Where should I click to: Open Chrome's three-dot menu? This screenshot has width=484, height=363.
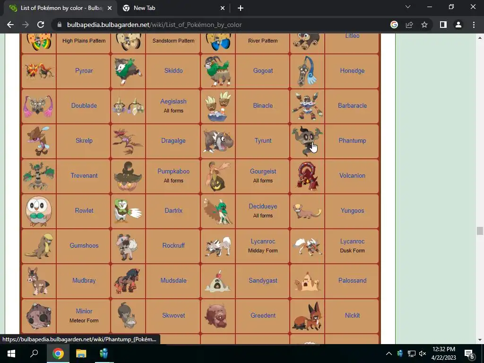474,25
